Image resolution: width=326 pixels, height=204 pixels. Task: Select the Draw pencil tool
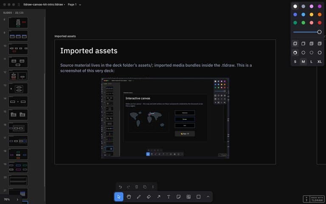[139, 197]
